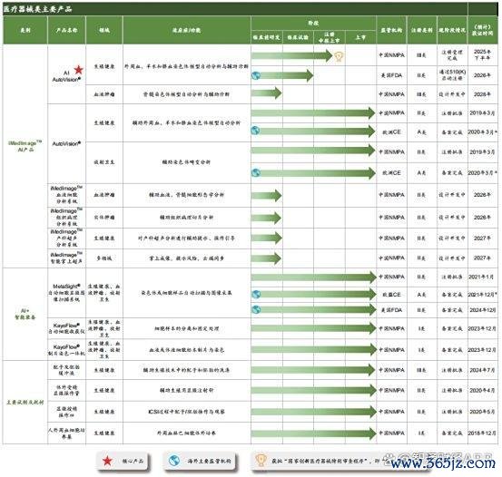
Task: Click the 2018年12月 date cell
Action: (x=482, y=433)
